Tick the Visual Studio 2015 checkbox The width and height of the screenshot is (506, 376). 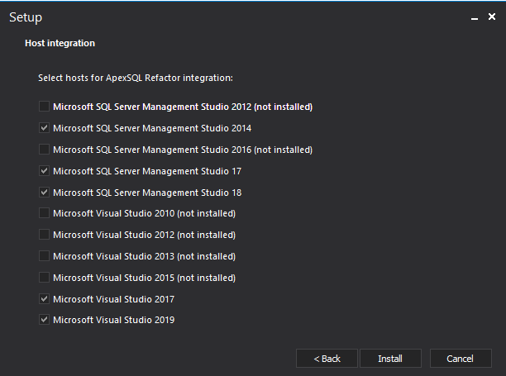[x=44, y=278]
